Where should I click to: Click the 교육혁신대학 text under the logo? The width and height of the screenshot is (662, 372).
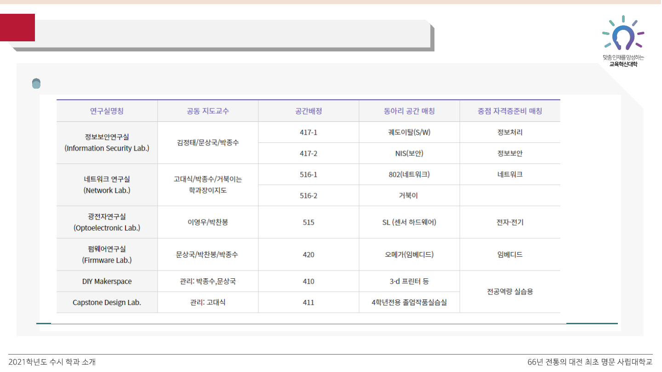point(623,64)
